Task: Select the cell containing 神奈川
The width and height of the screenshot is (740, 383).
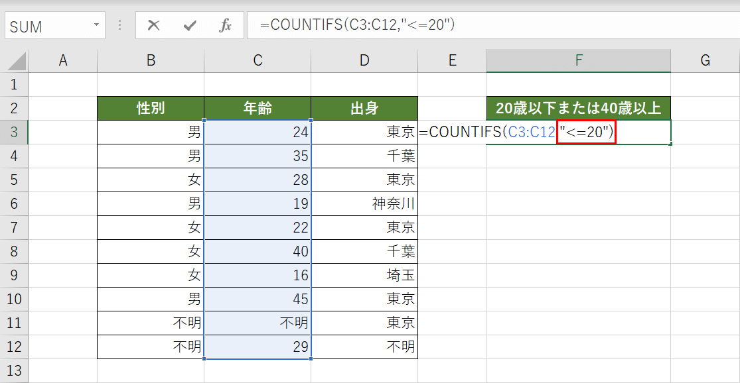Action: point(364,203)
